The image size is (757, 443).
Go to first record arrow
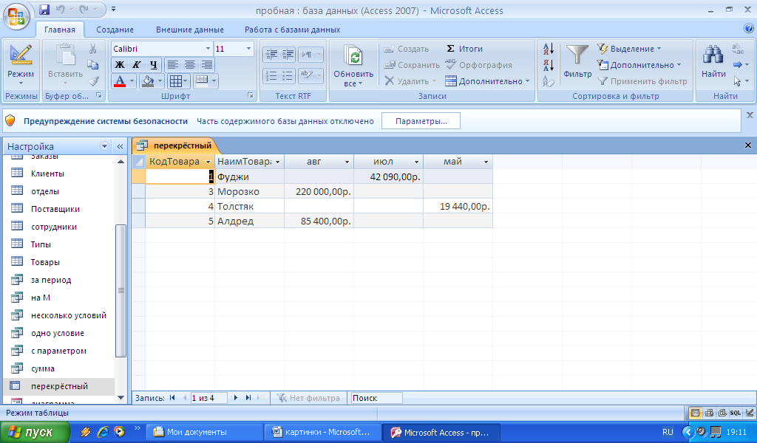coord(172,398)
